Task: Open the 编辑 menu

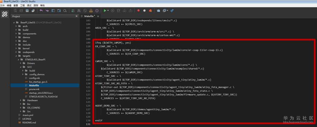Action: point(9,5)
